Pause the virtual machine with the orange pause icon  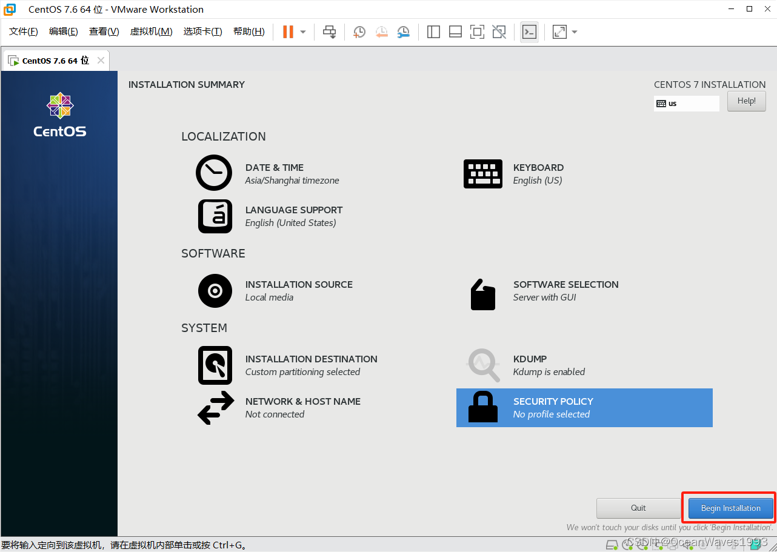tap(288, 32)
